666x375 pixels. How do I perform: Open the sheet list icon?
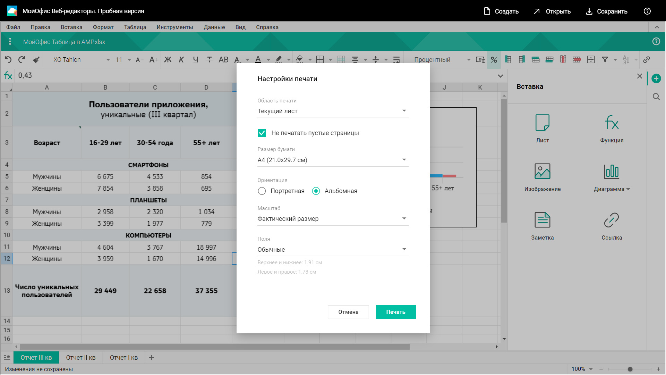tap(7, 357)
